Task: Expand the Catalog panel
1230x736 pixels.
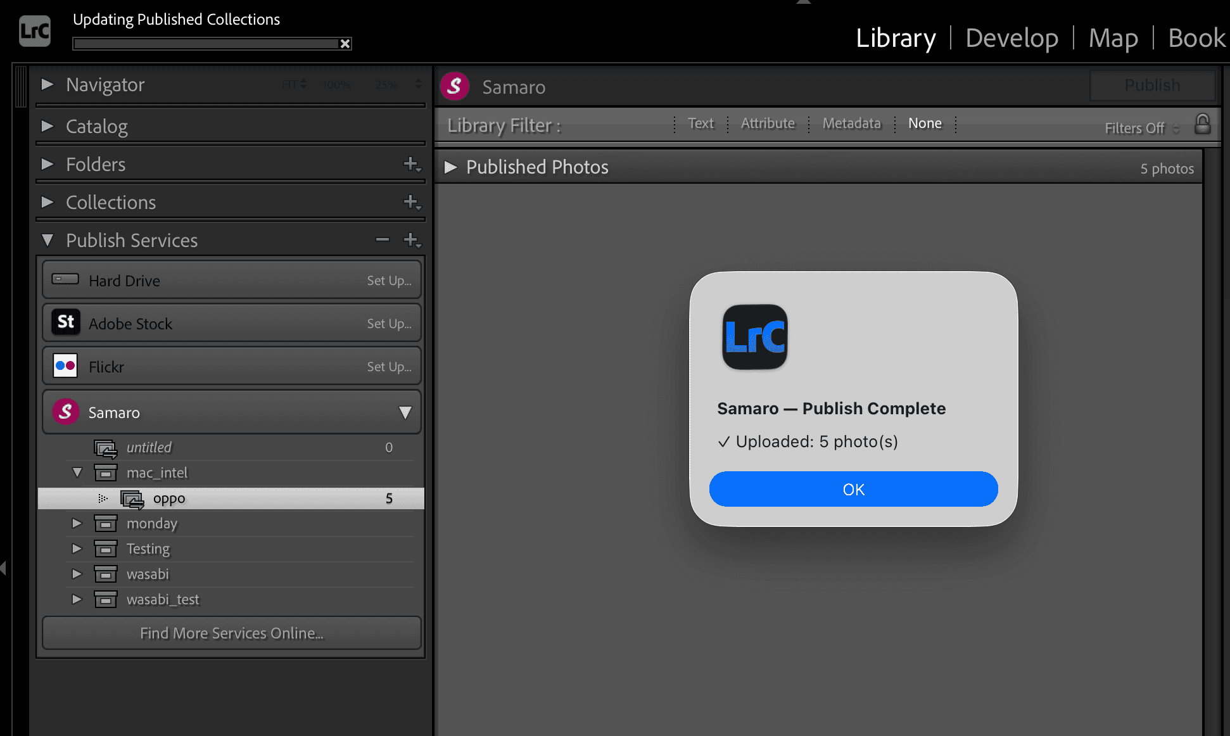Action: tap(47, 126)
